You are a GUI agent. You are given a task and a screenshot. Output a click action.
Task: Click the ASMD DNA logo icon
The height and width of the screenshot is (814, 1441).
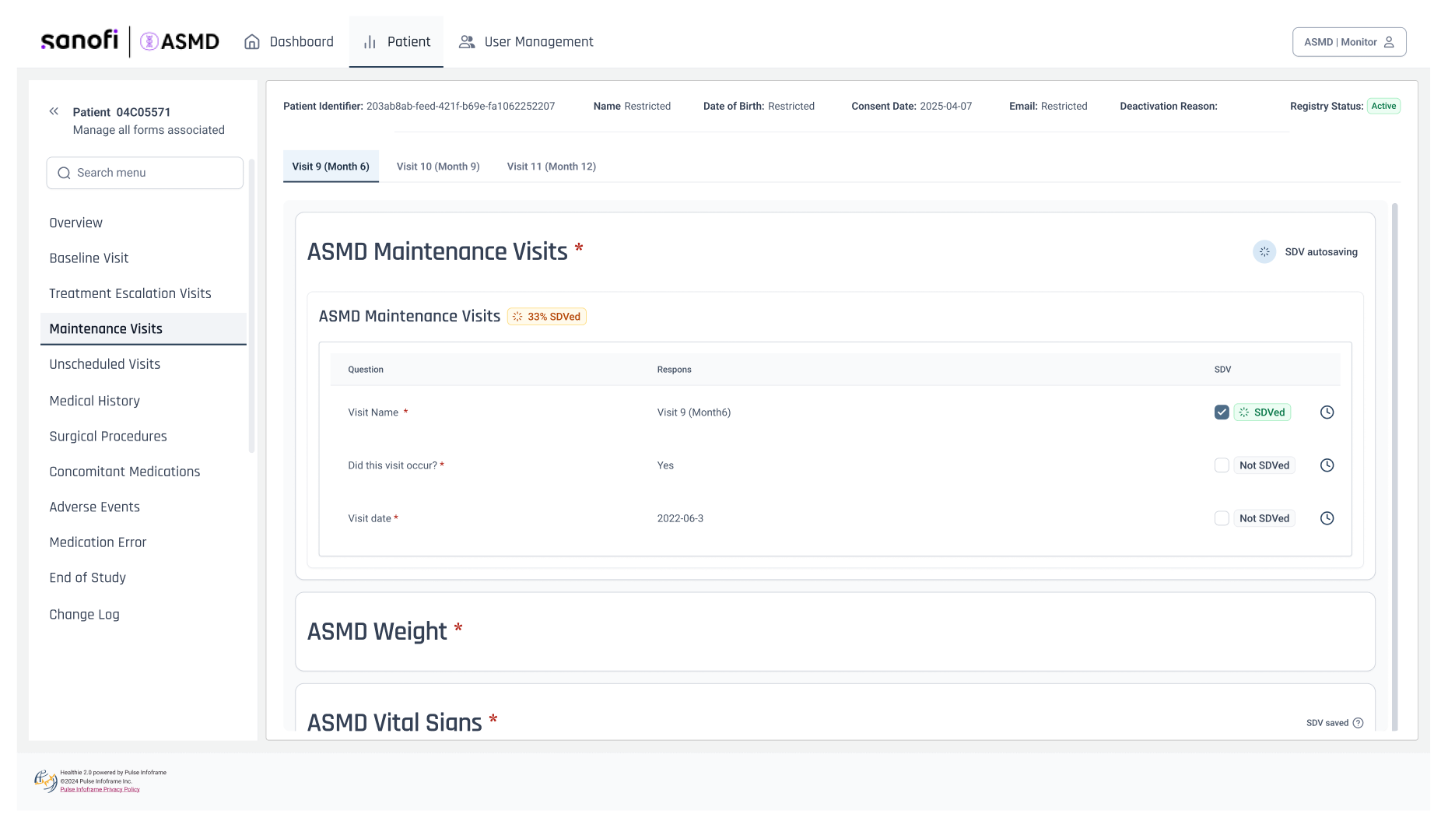click(149, 41)
